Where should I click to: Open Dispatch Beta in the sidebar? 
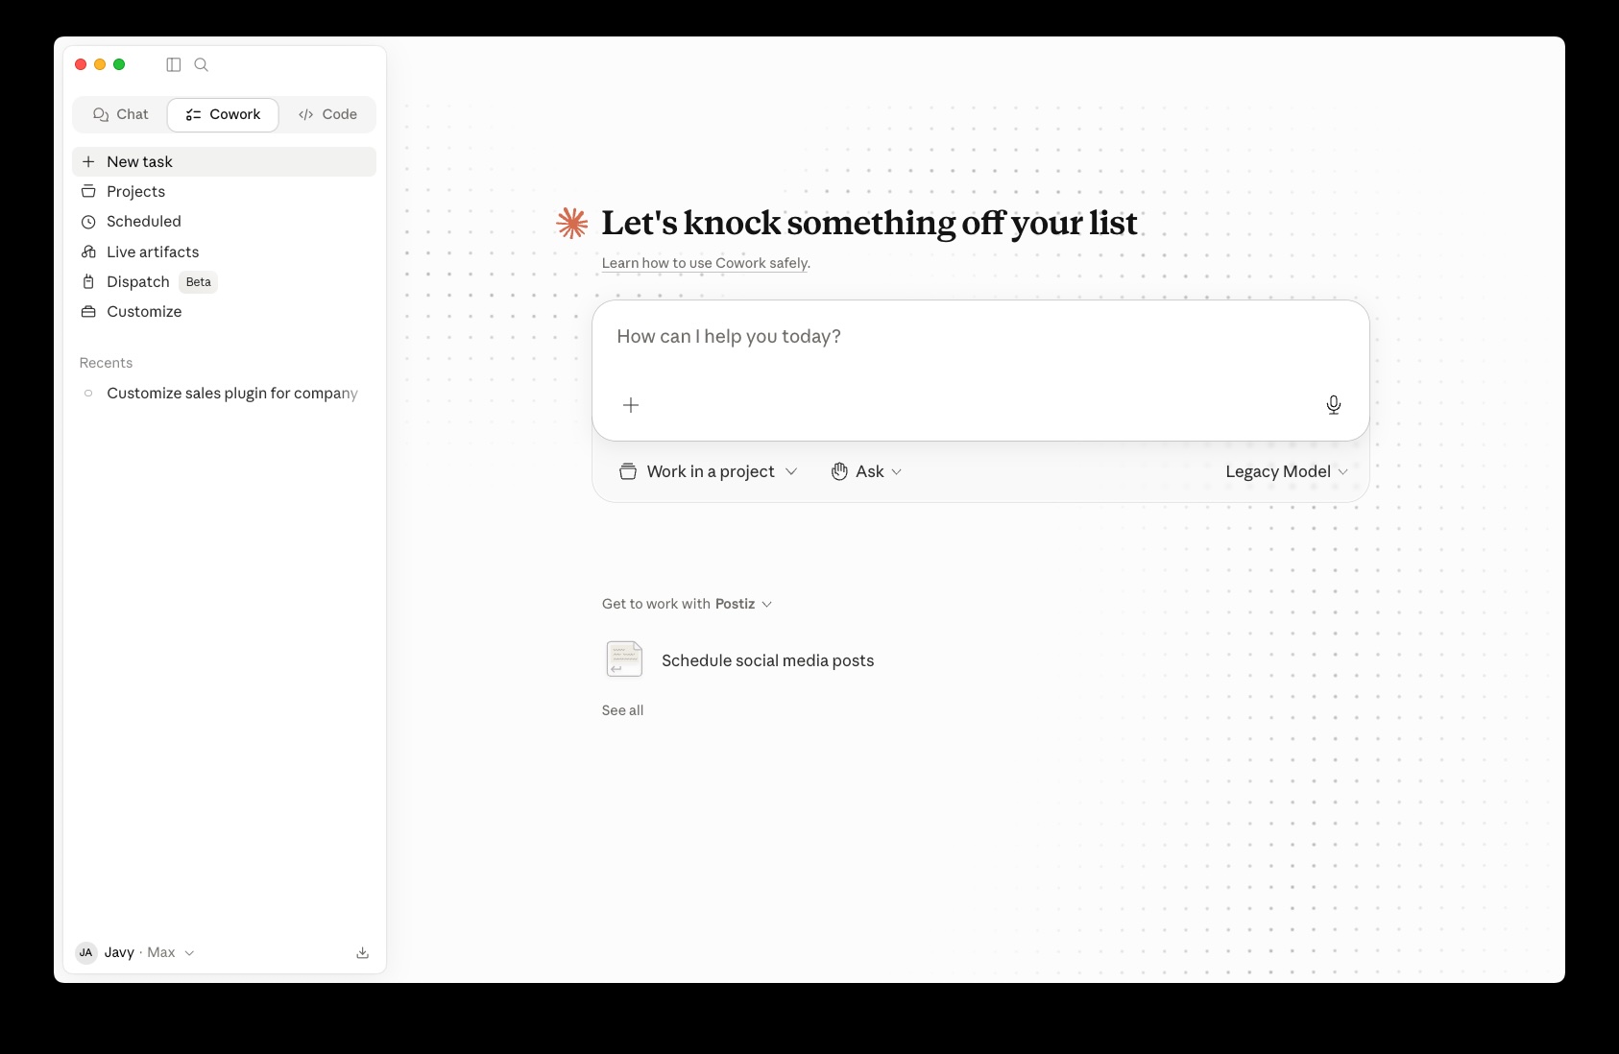pyautogui.click(x=224, y=281)
